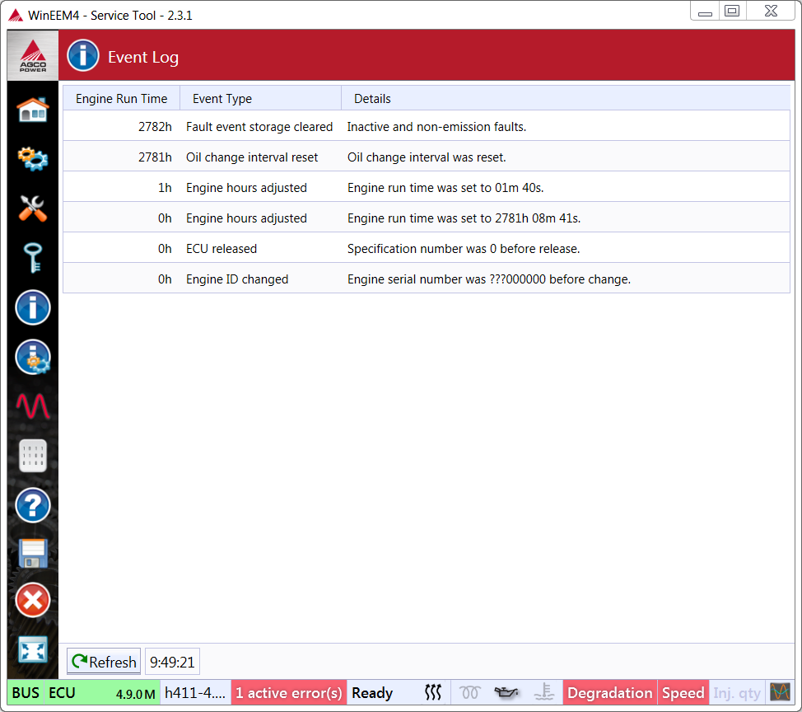Open the blue gears settings icon

point(33,158)
